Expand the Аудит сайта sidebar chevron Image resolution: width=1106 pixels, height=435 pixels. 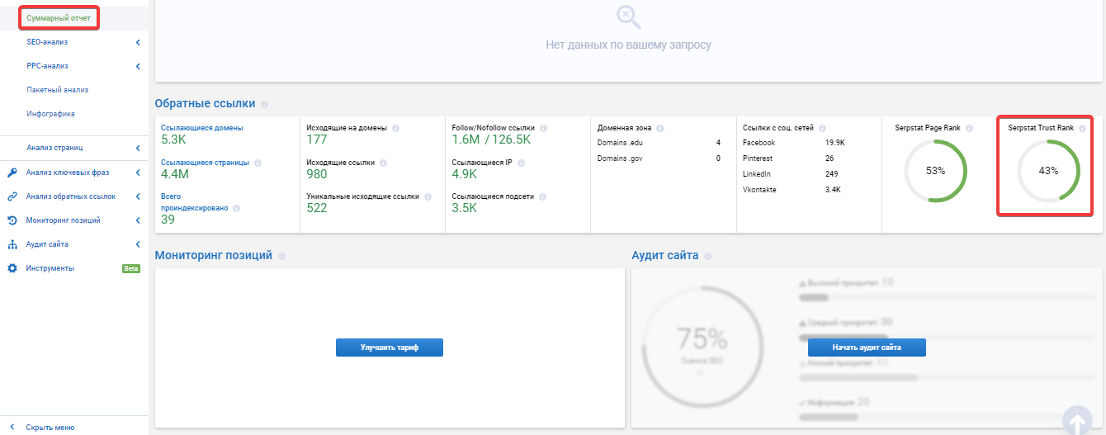(138, 244)
